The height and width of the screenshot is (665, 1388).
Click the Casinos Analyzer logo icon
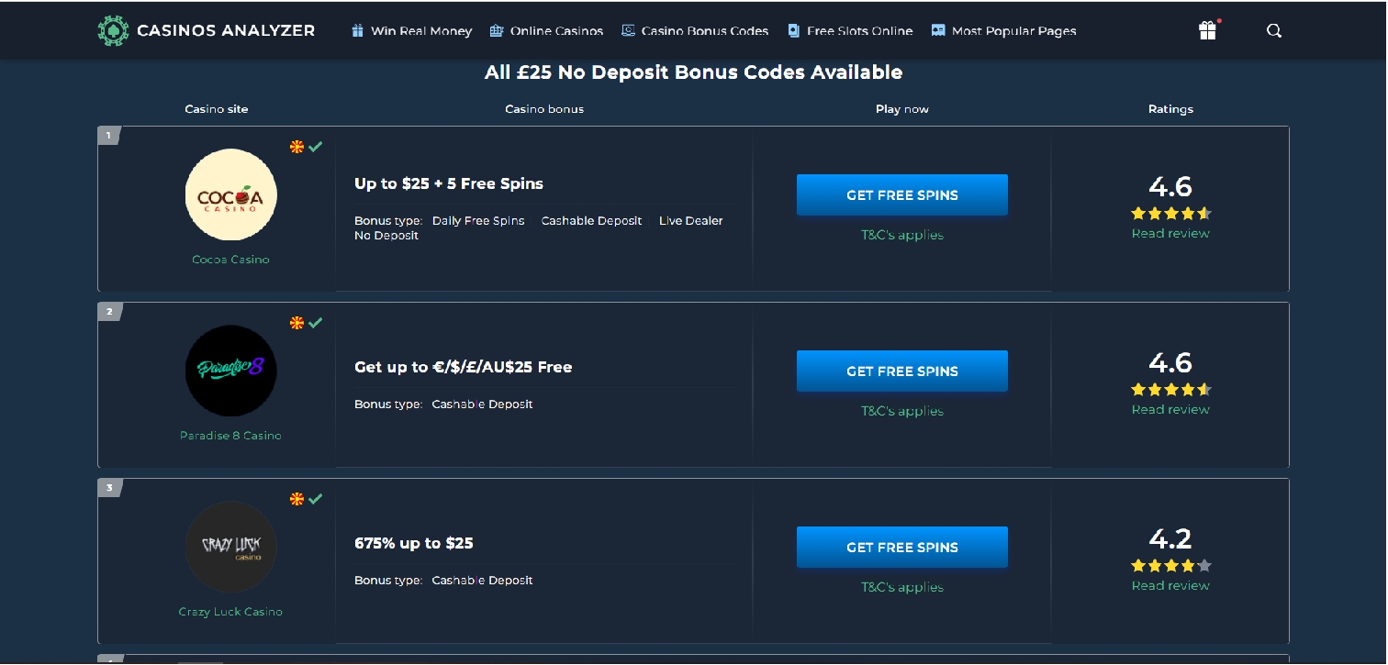[113, 30]
